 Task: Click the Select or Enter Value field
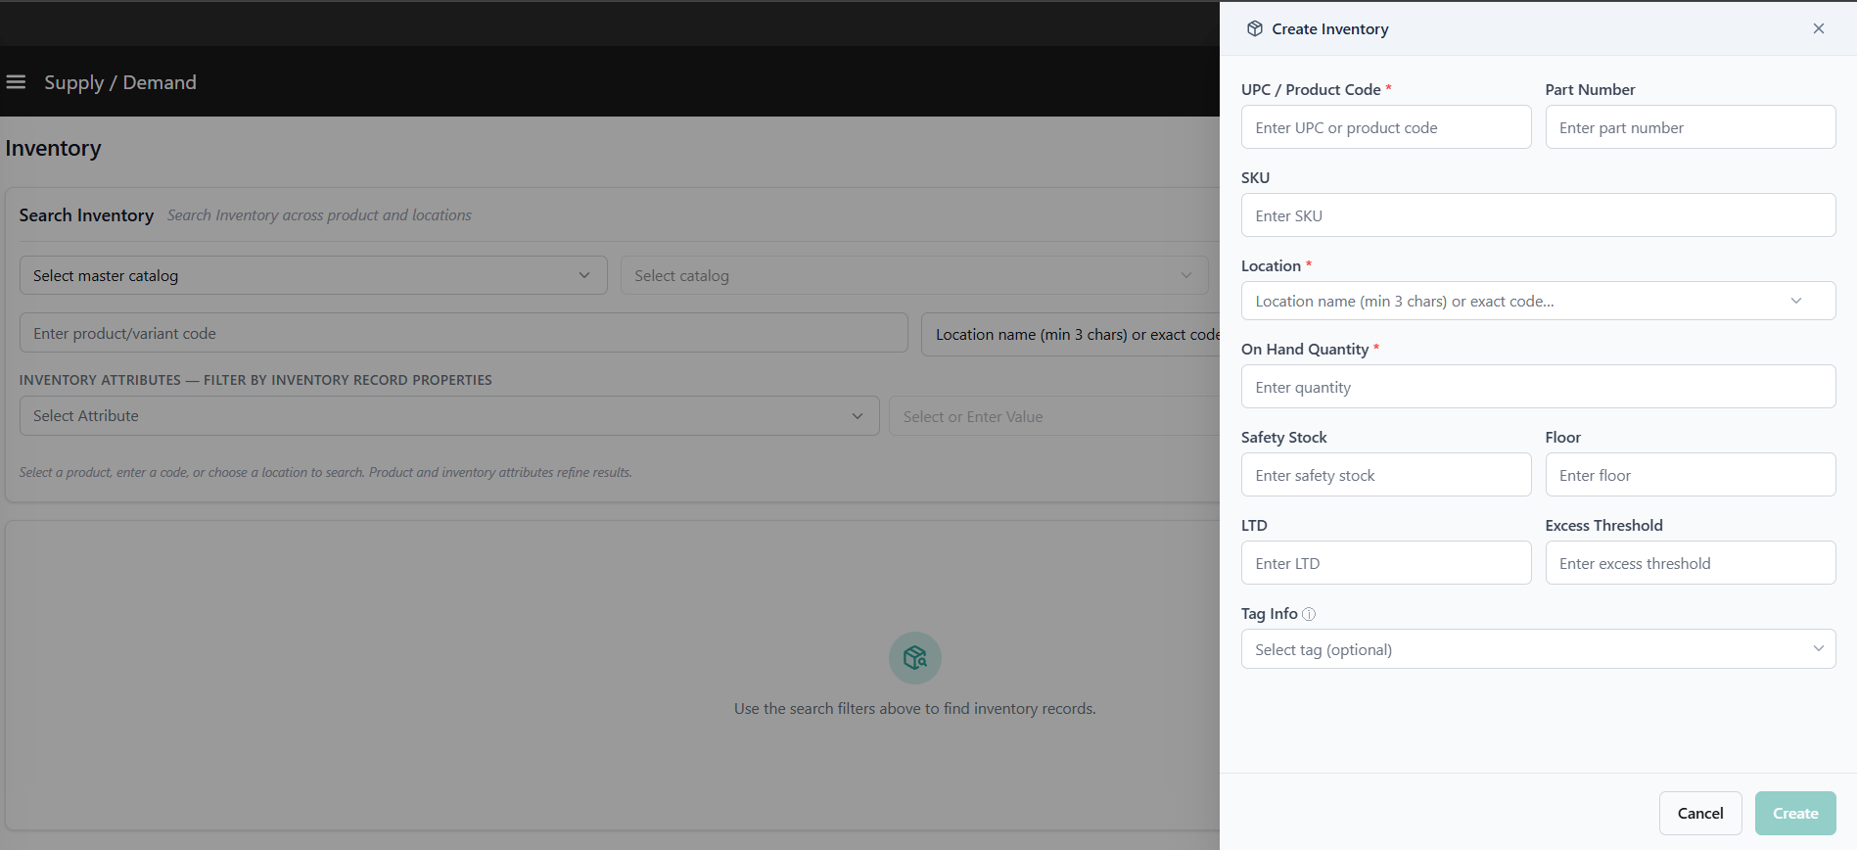tap(1054, 416)
